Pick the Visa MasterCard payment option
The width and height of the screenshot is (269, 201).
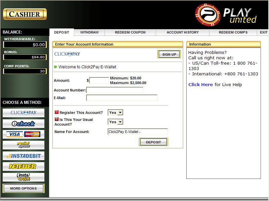pos(24,134)
